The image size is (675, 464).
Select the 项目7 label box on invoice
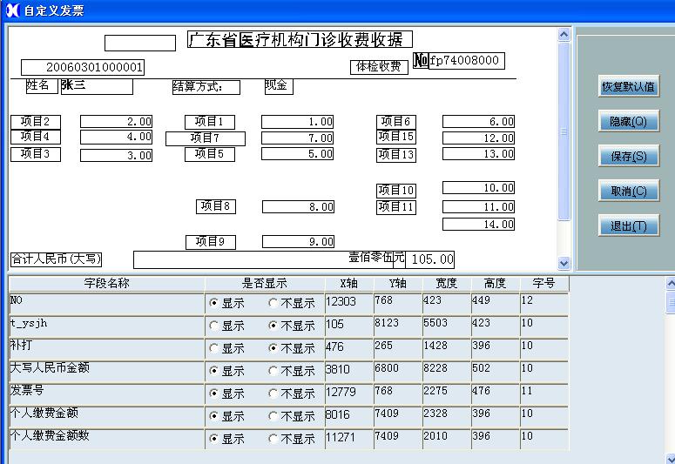click(206, 138)
